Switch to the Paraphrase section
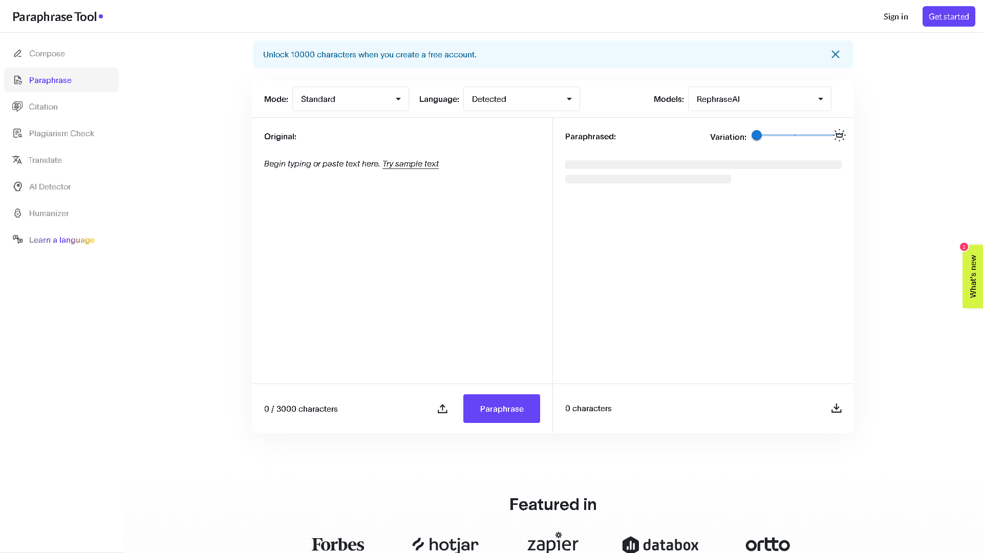The height and width of the screenshot is (553, 983). (50, 80)
